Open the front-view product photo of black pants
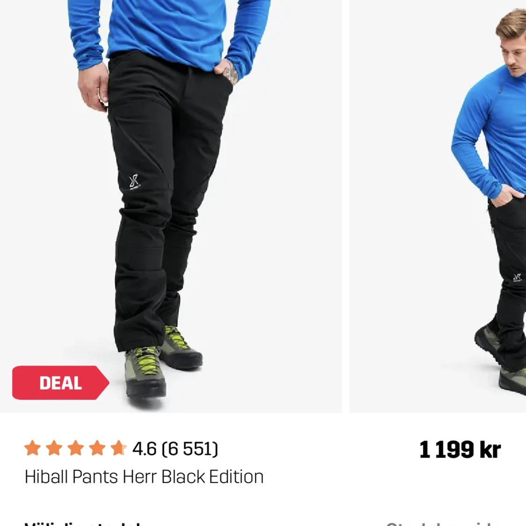The image size is (526, 526). pos(171,206)
